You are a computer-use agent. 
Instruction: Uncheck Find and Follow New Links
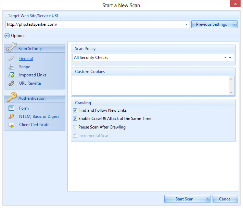[x=75, y=110]
